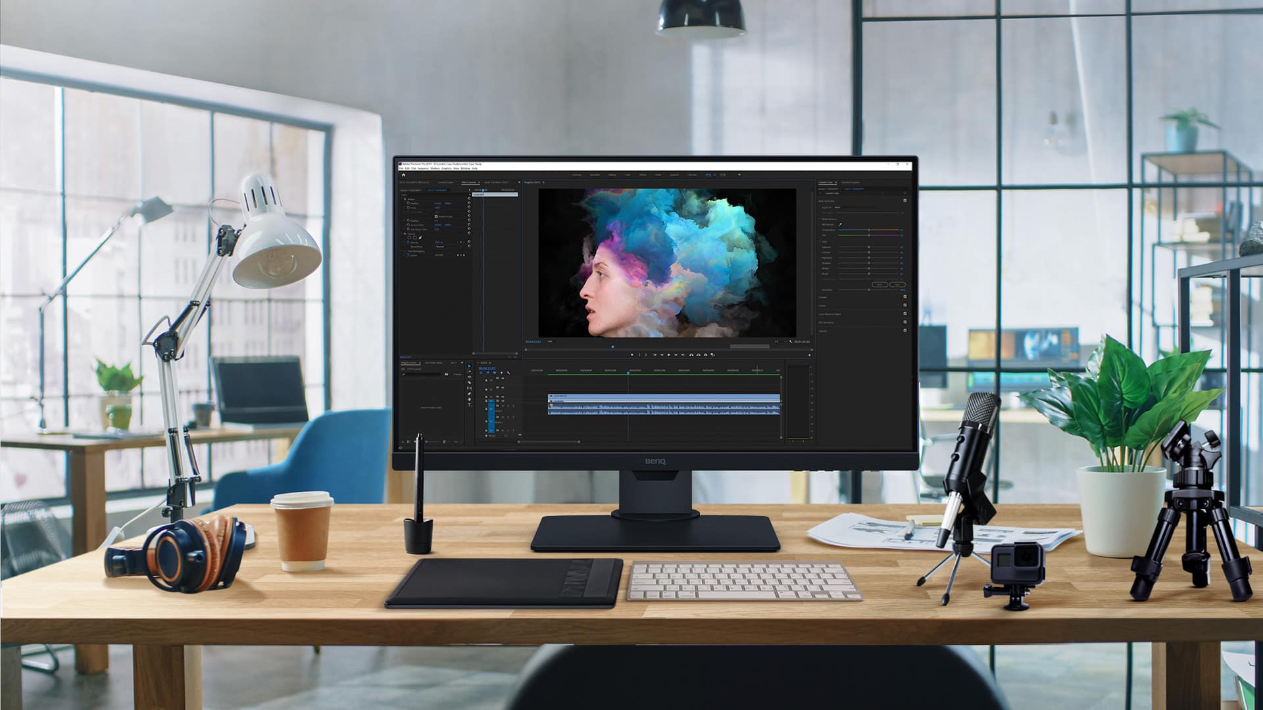1263x710 pixels.
Task: Click Mark In button in Program monitor
Action: [639, 355]
